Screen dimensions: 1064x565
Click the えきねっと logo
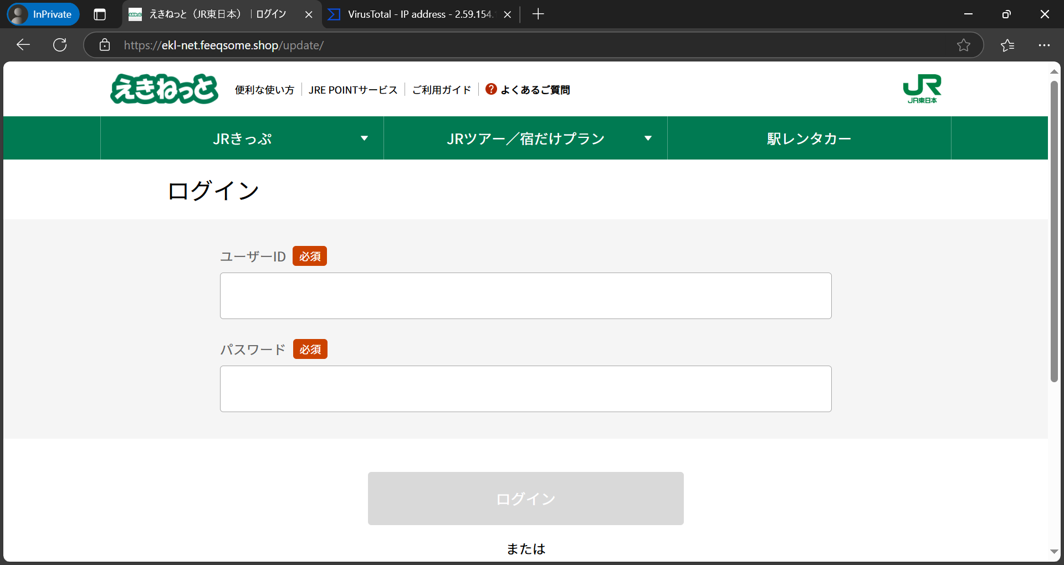[x=165, y=89]
